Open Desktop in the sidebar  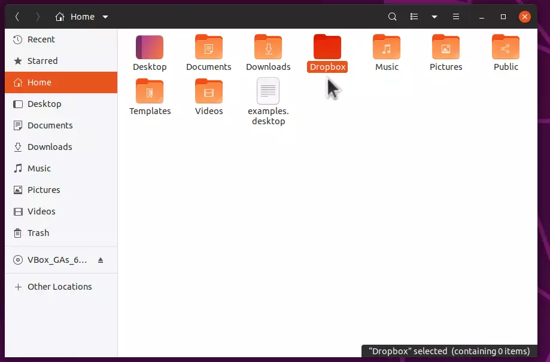tap(61, 104)
